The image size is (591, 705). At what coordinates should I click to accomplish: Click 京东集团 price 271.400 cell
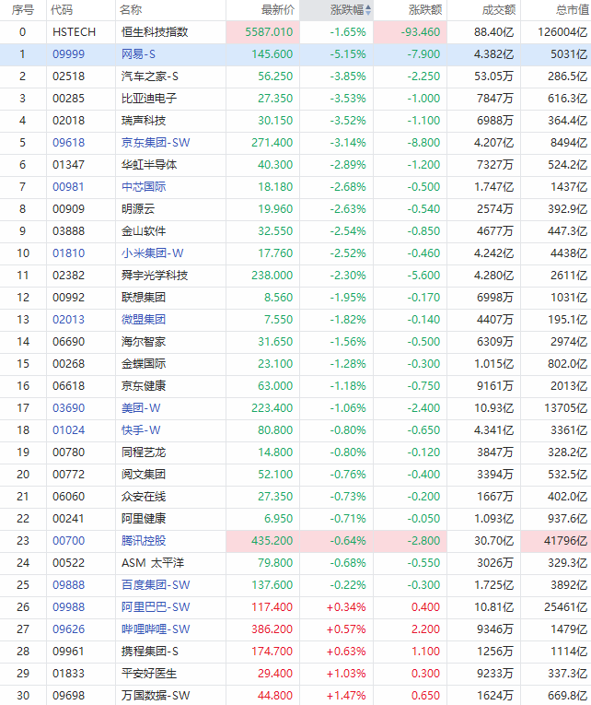[263, 143]
